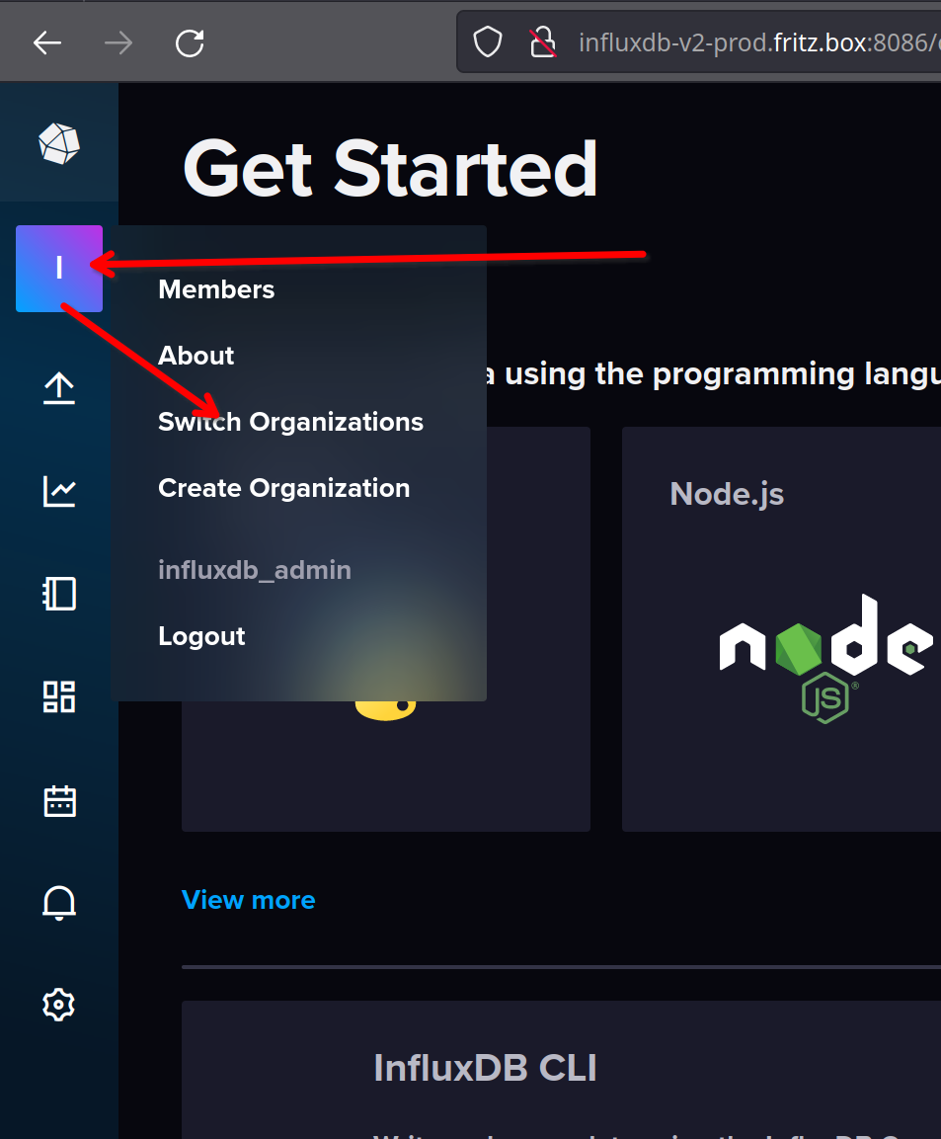Reload the page with the refresh button

tap(190, 42)
